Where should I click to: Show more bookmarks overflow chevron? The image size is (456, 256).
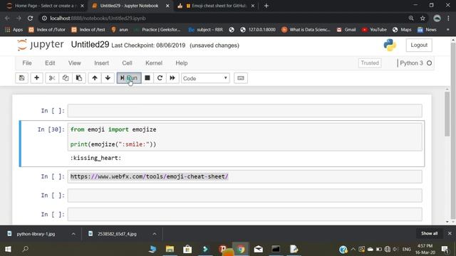point(448,30)
